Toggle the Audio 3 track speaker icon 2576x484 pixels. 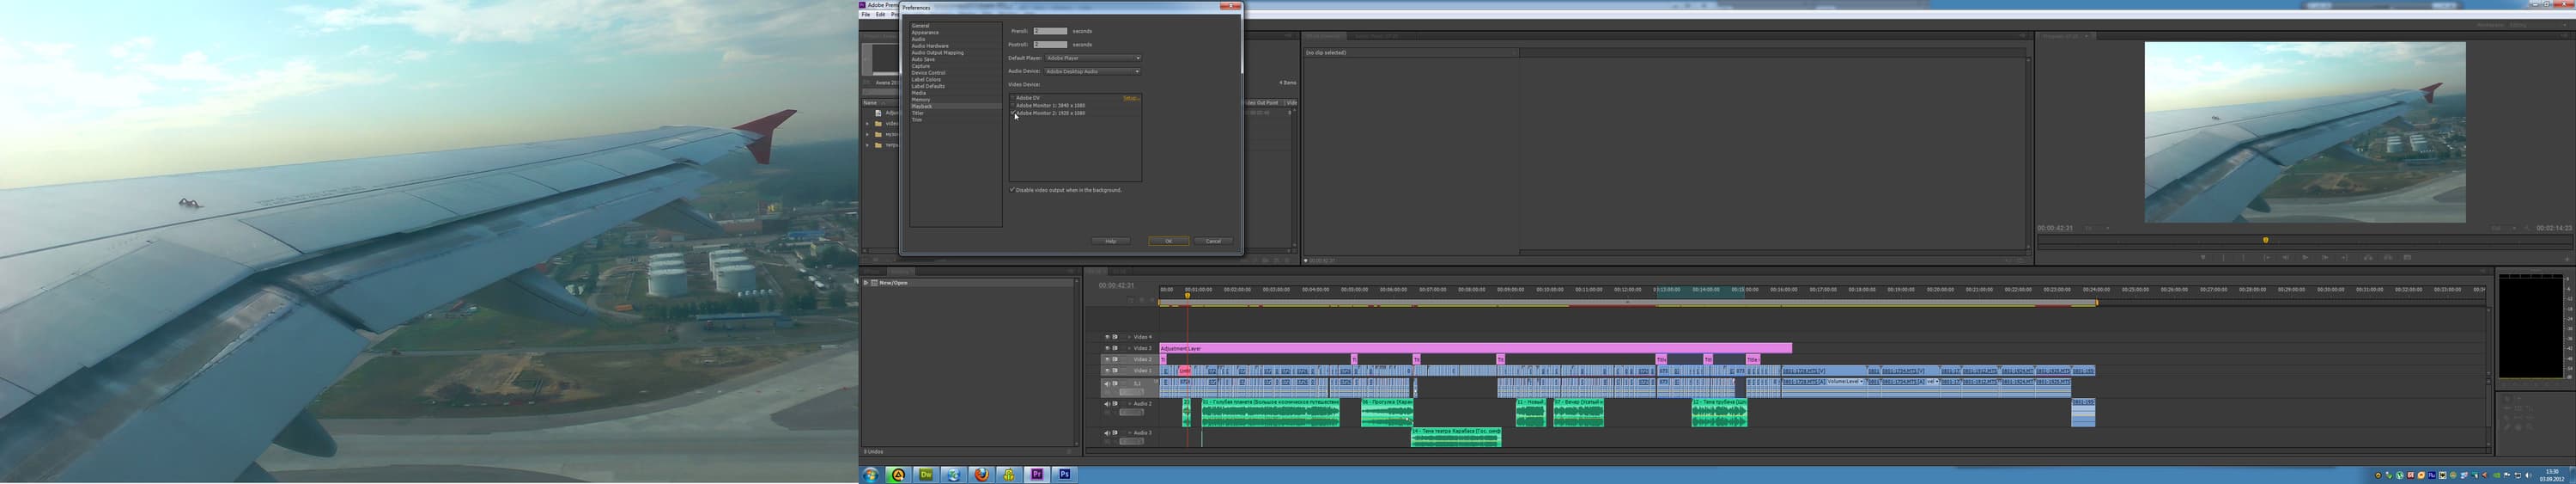[1106, 433]
